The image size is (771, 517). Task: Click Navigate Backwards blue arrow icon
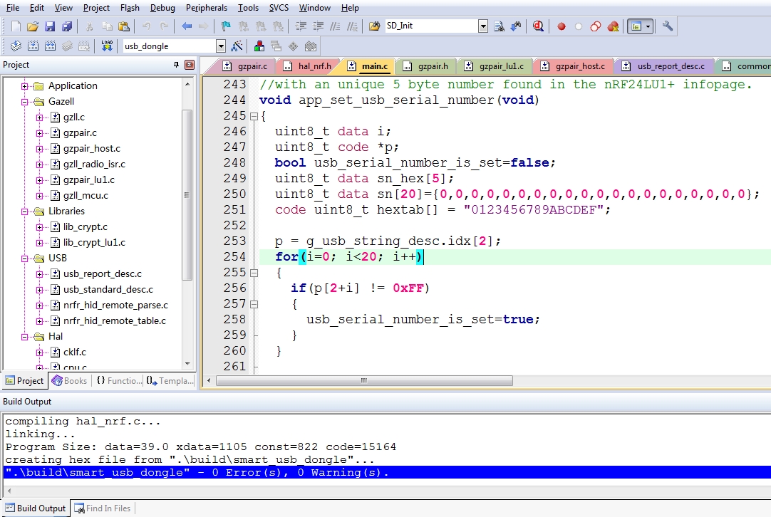(187, 26)
